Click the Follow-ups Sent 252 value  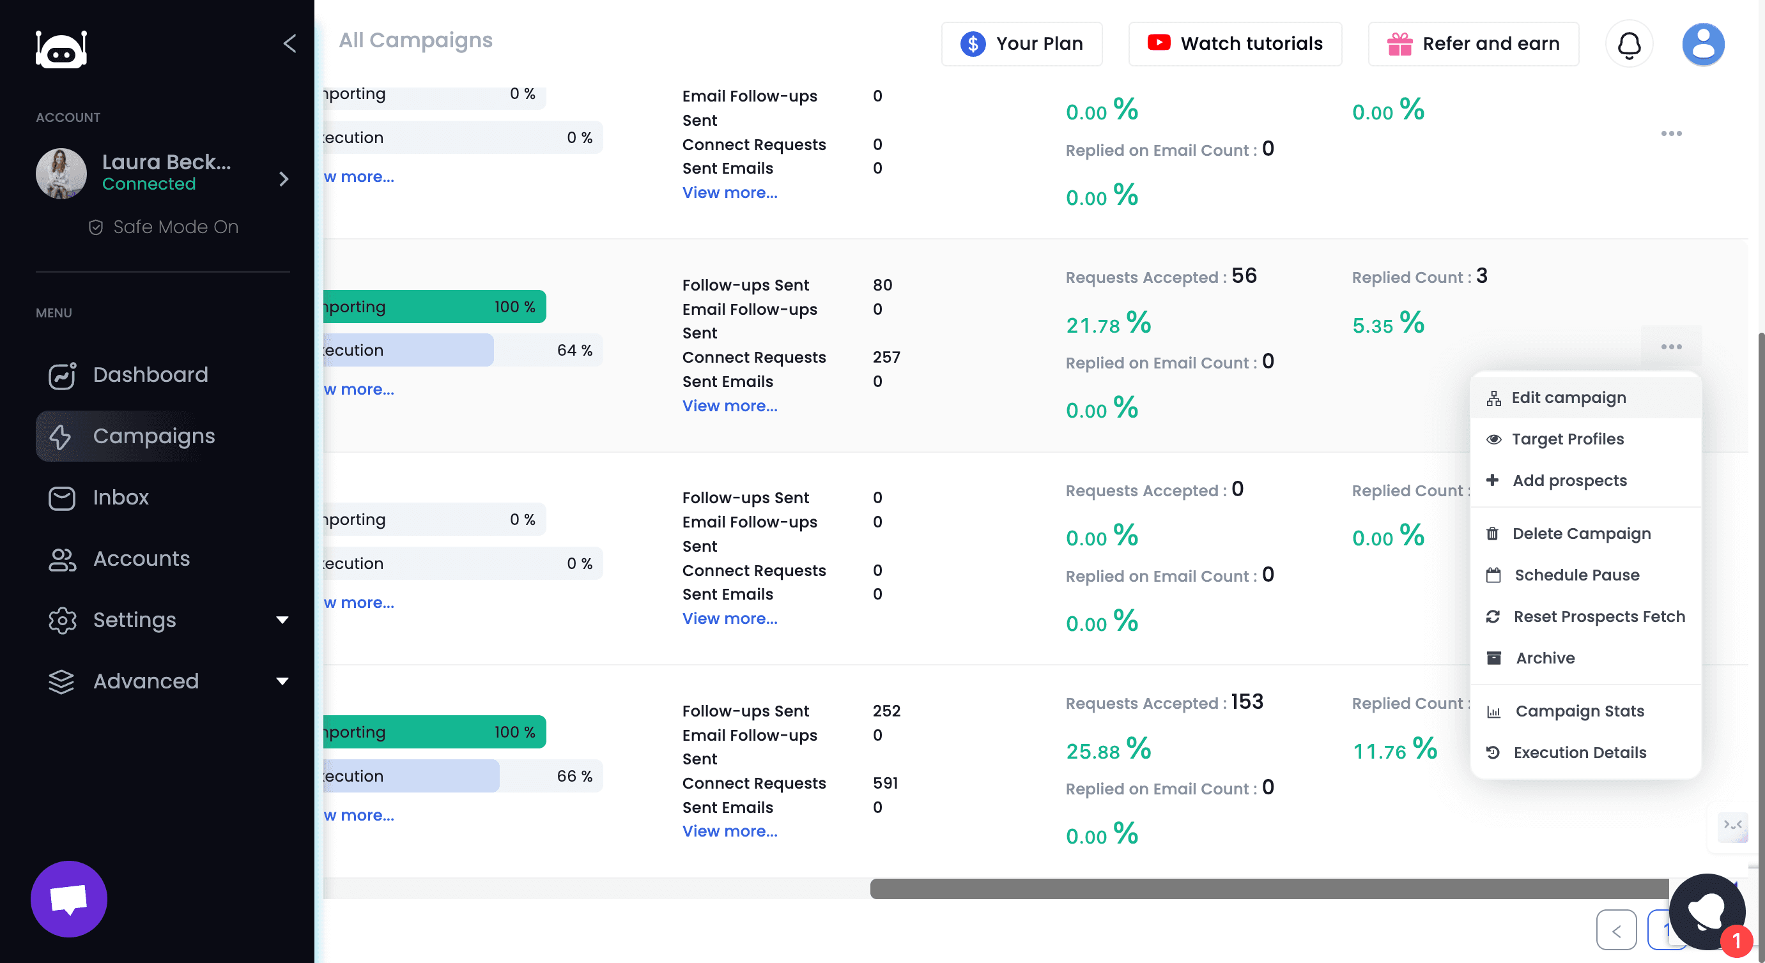pos(886,711)
